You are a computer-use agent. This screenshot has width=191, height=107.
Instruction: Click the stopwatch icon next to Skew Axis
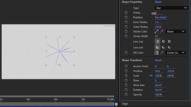126,85
